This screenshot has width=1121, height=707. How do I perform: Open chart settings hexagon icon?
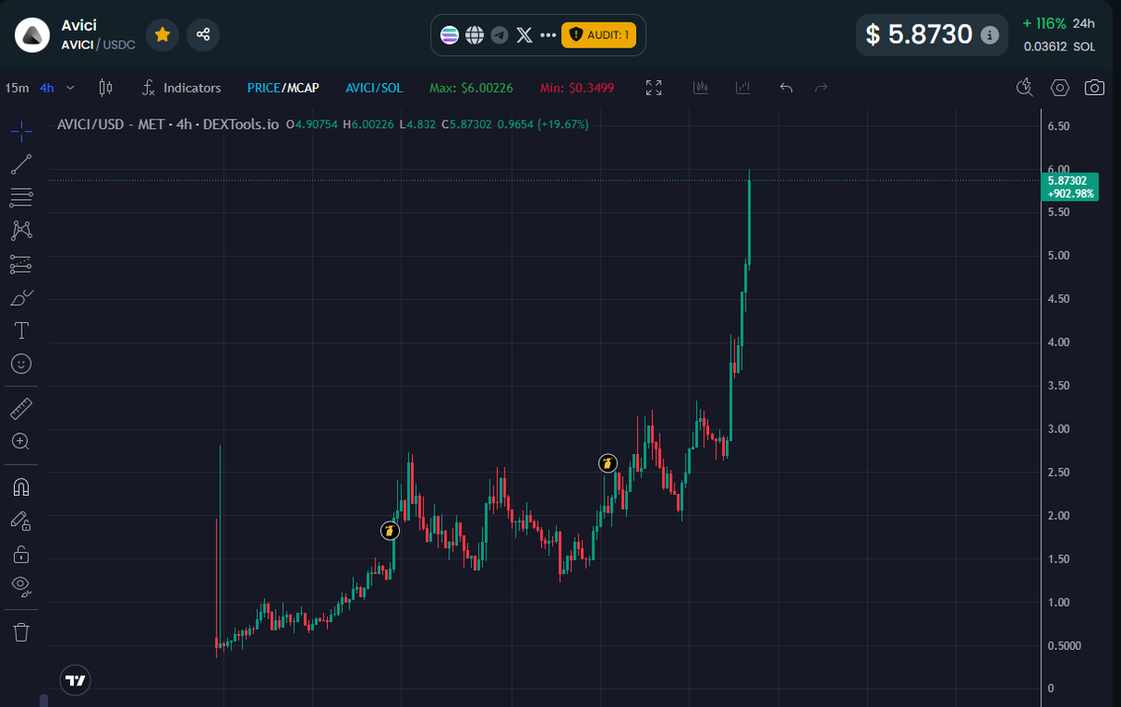tap(1059, 88)
